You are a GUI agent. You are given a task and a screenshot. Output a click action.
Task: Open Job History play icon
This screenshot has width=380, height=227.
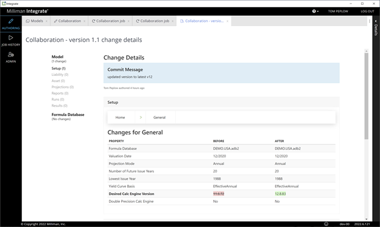coord(11,38)
